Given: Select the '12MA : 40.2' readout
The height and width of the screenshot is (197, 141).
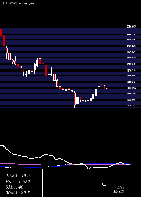Looking at the screenshot, I should [17, 176].
